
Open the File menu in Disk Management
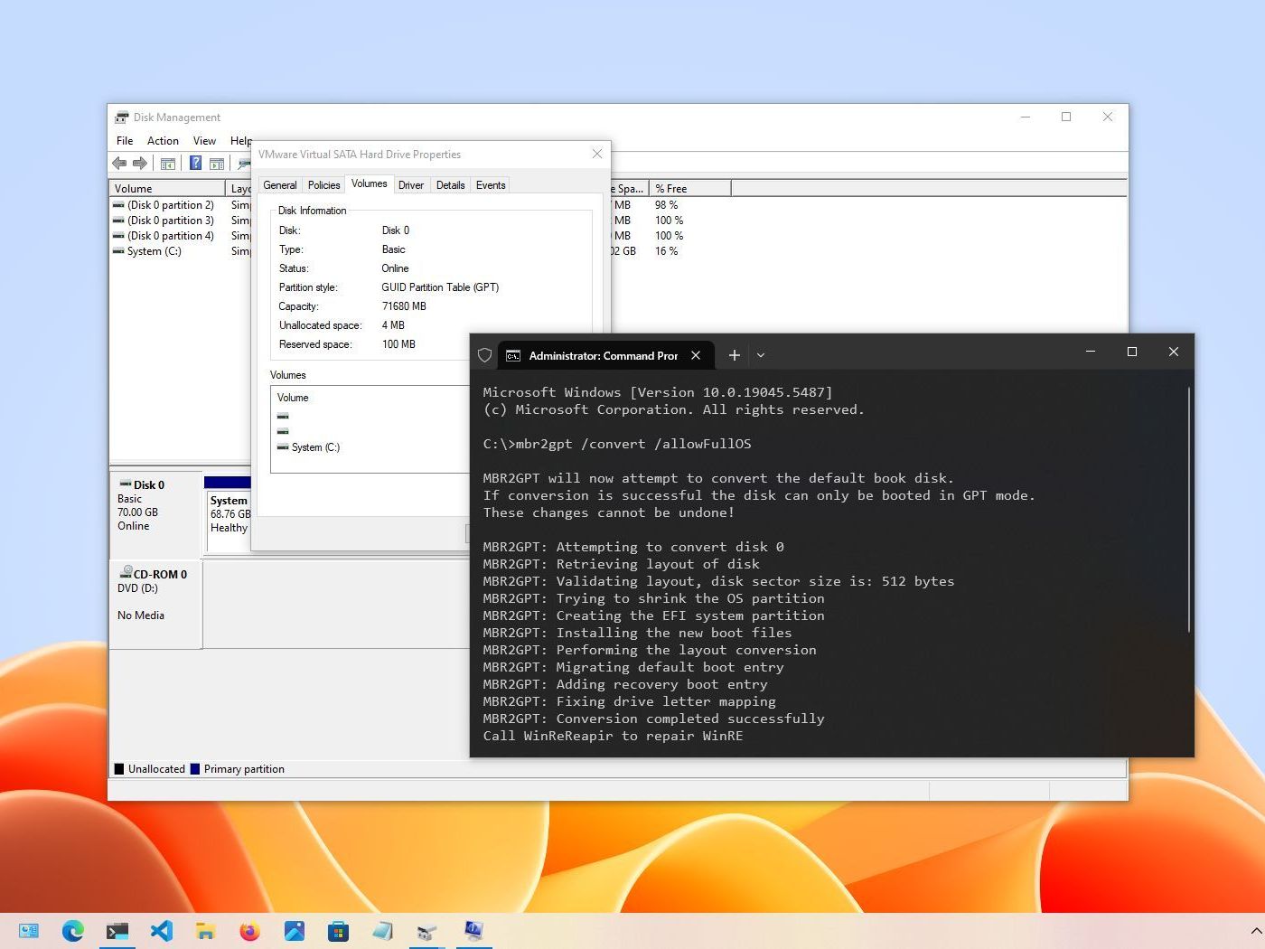pyautogui.click(x=125, y=141)
